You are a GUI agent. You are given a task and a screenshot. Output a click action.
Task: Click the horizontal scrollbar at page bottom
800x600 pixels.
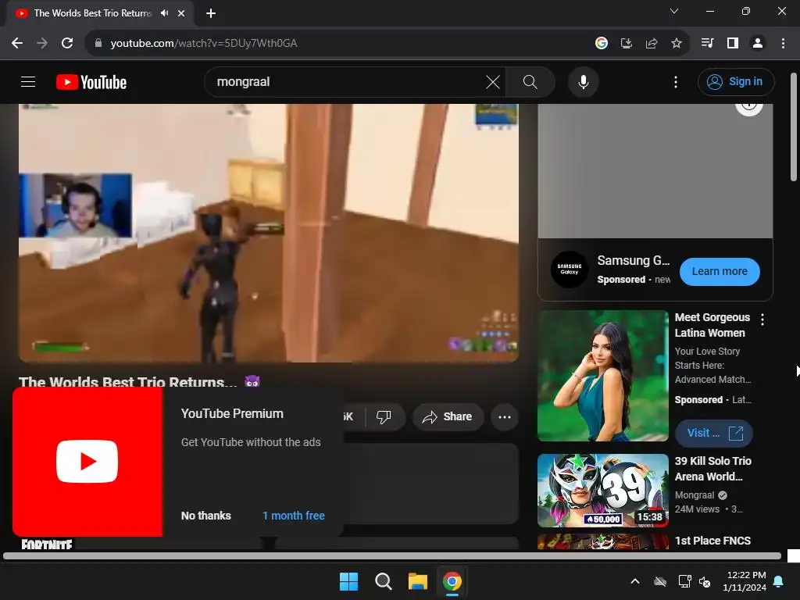pyautogui.click(x=392, y=556)
